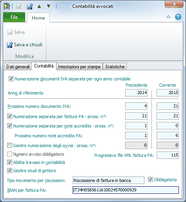Click the Progressivo file XML fattura PA field

click(168, 155)
